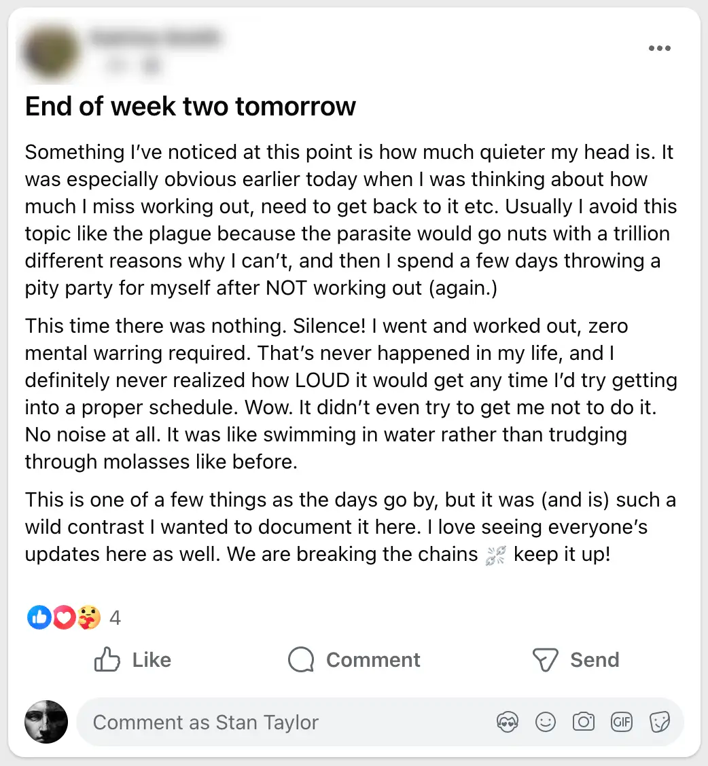Open the post options three-dot menu

pos(659,49)
